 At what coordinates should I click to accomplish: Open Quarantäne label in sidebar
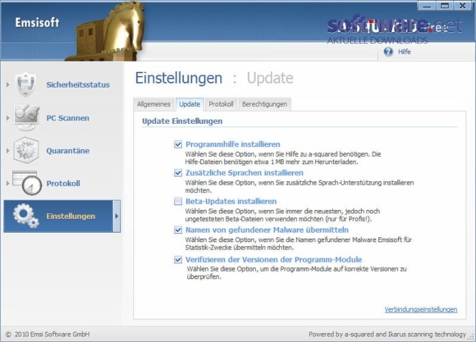[x=68, y=150]
